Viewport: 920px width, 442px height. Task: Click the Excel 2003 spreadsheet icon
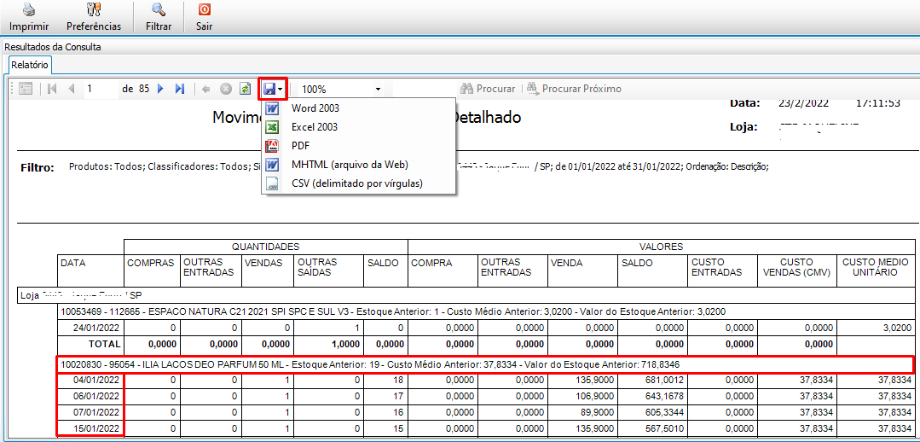pos(272,127)
